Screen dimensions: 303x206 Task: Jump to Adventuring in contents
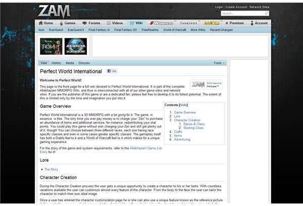[182, 140]
